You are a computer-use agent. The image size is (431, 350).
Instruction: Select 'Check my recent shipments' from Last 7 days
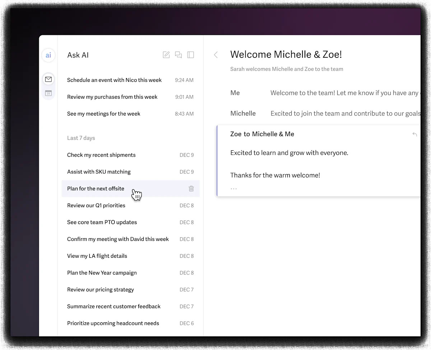point(101,155)
